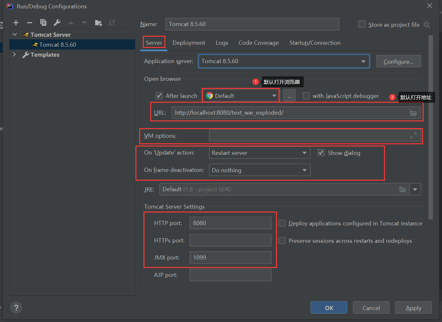This screenshot has height=322, width=442.
Task: Enable with JavaScript debugger option
Action: pos(306,96)
